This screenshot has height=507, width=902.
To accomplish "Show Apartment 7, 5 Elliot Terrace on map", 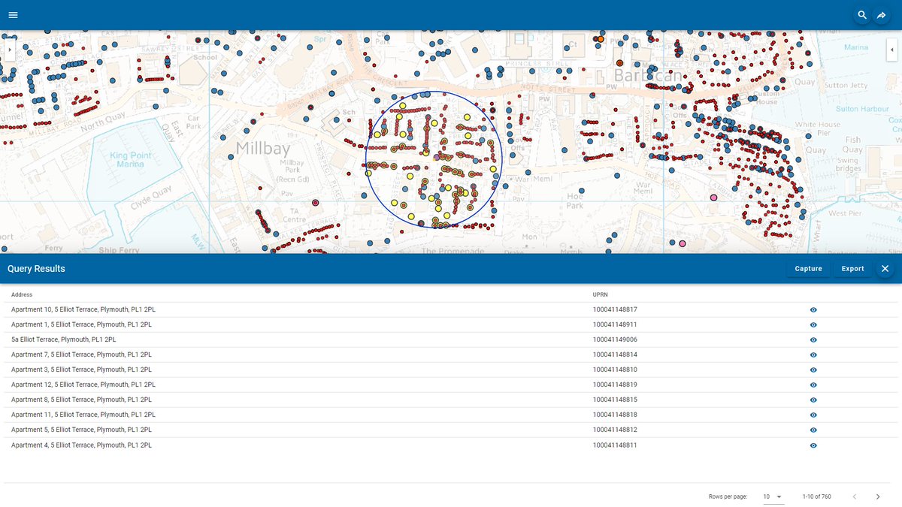I will point(813,354).
